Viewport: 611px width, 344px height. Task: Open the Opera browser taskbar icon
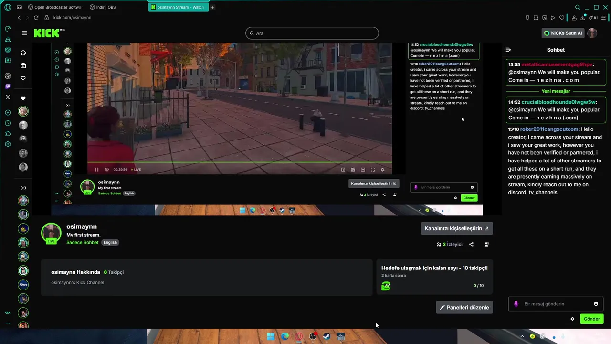(299, 336)
